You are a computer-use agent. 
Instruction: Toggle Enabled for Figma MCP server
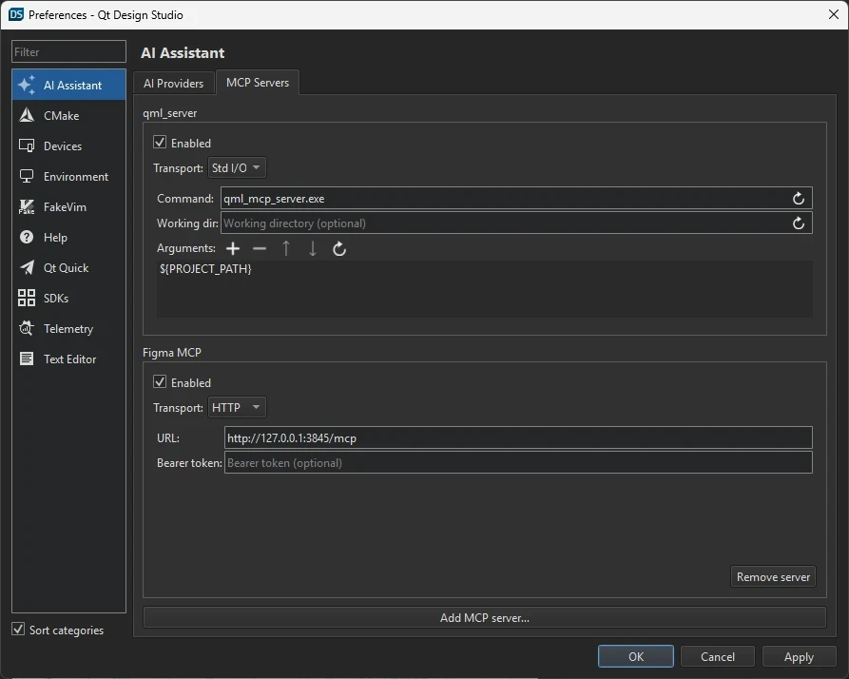tap(160, 382)
